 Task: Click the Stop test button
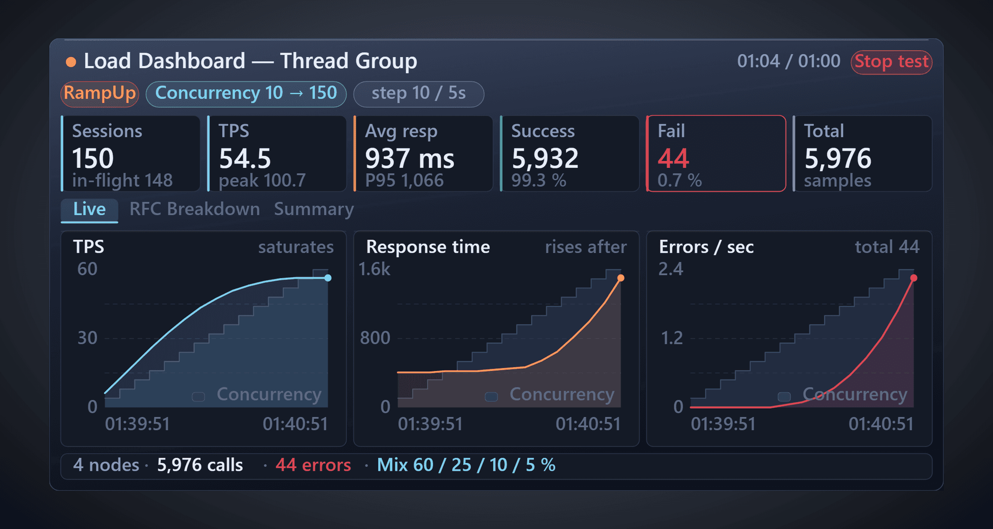tap(891, 62)
